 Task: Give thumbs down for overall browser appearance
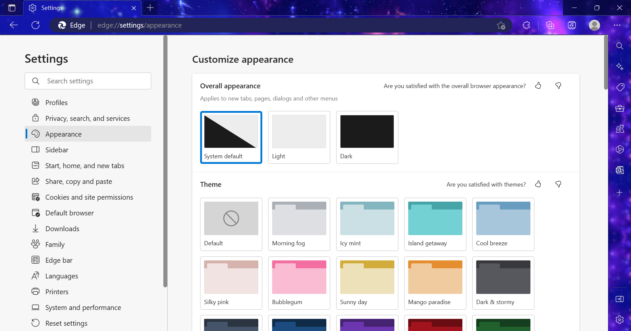click(x=558, y=86)
